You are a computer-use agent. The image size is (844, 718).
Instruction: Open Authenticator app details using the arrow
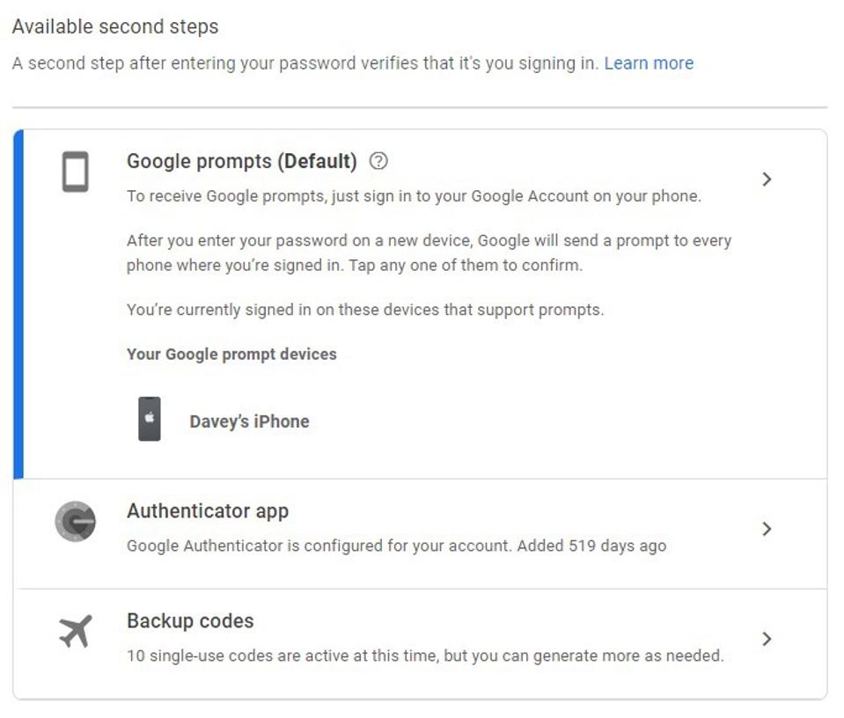click(x=768, y=529)
